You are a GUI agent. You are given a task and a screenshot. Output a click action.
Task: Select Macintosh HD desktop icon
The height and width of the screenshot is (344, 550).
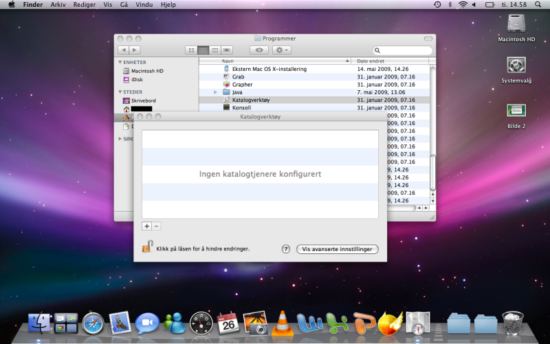(516, 28)
